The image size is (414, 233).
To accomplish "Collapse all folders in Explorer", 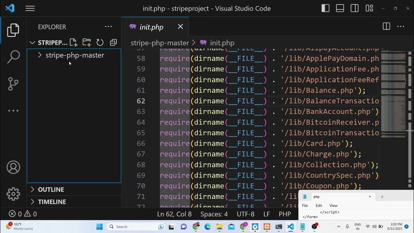I will pyautogui.click(x=113, y=42).
